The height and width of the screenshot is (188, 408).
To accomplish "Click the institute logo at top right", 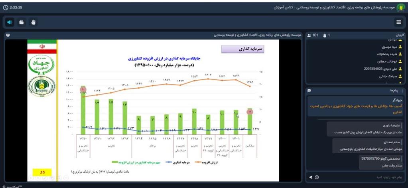I will coord(400,7).
